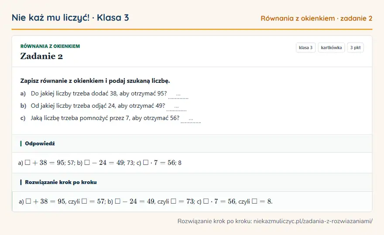
Task: Open the niekazmuliczyc.pl/zadania-z-rozwiazaniami/ footer link
Action: [313, 221]
